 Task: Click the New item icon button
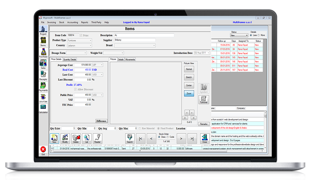tap(54, 138)
